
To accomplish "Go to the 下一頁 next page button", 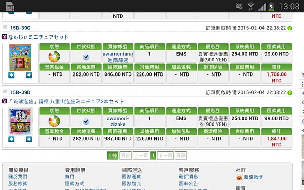I will (165, 156).
